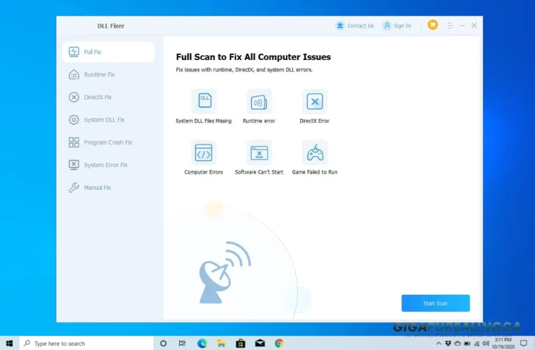535x350 pixels.
Task: Open the DirectX Error fixer icon
Action: pos(314,101)
